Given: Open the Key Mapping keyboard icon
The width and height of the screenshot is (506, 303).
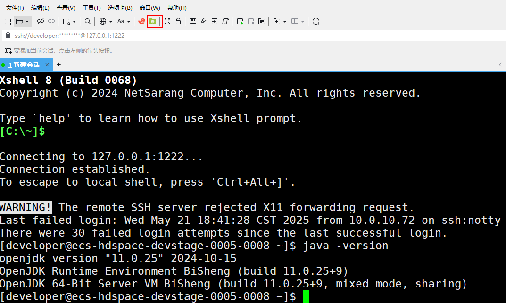Looking at the screenshot, I should (193, 21).
